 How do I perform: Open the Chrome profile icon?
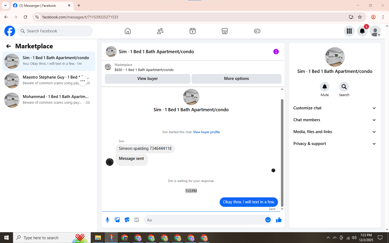373,17
